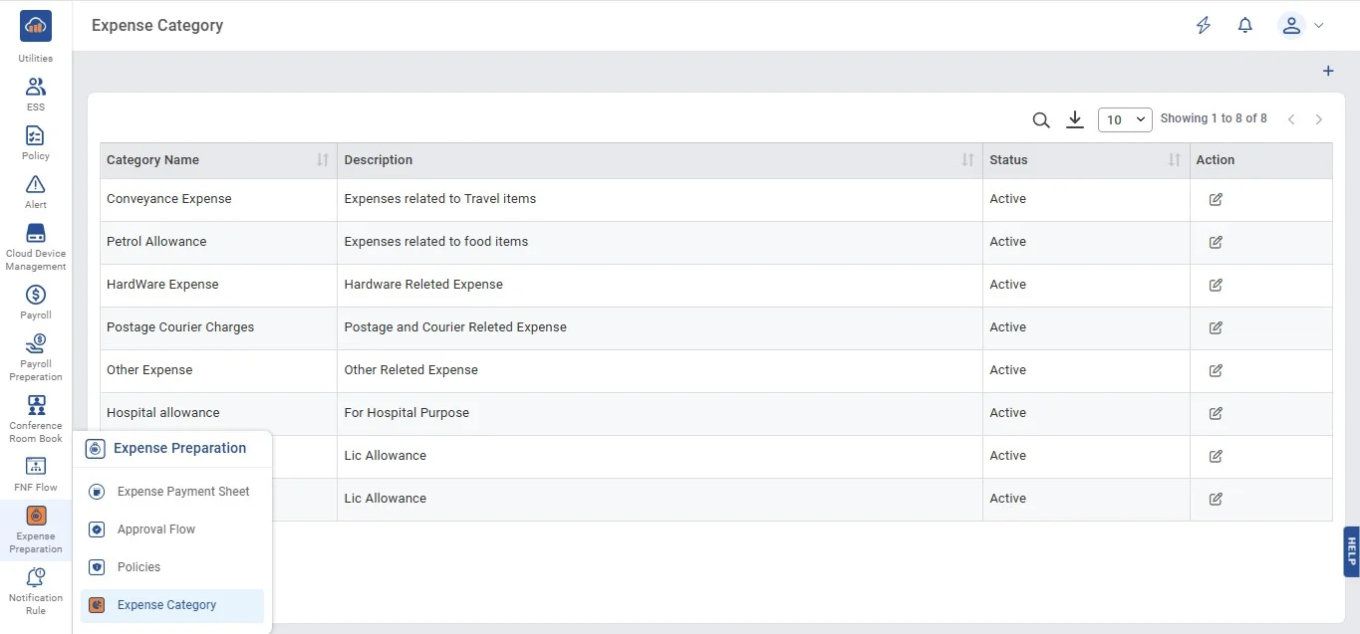
Task: Open Policies in Expense Preparation submenu
Action: [138, 567]
